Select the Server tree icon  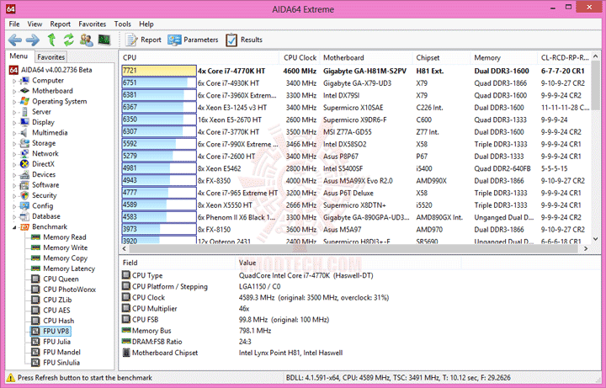pyautogui.click(x=24, y=112)
